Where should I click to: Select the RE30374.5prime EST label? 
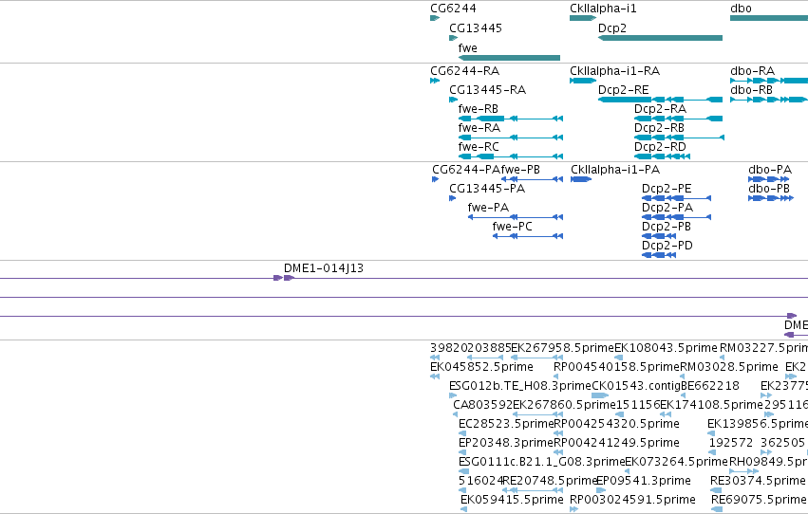click(x=758, y=482)
